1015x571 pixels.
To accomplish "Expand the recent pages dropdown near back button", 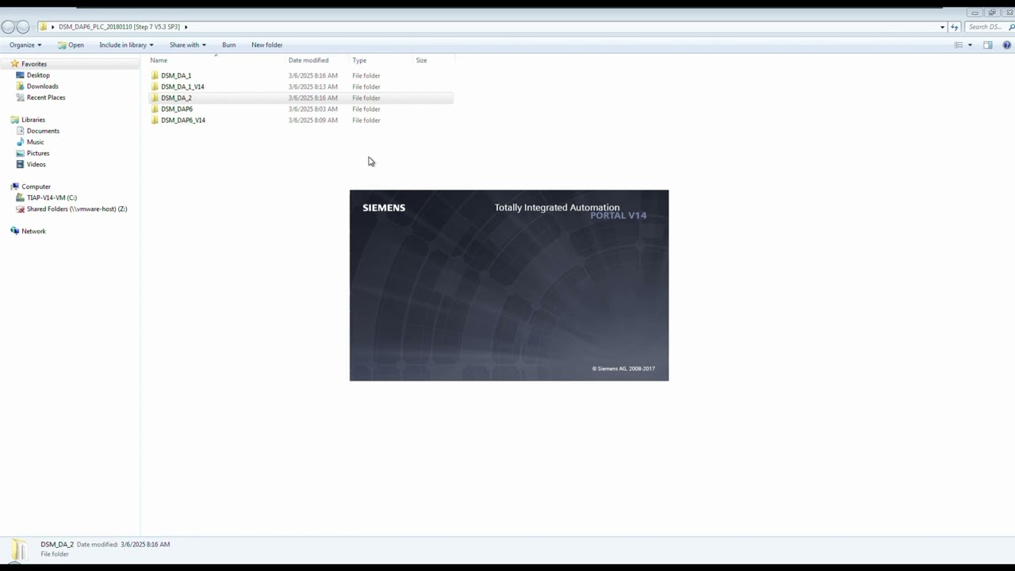I will [34, 27].
